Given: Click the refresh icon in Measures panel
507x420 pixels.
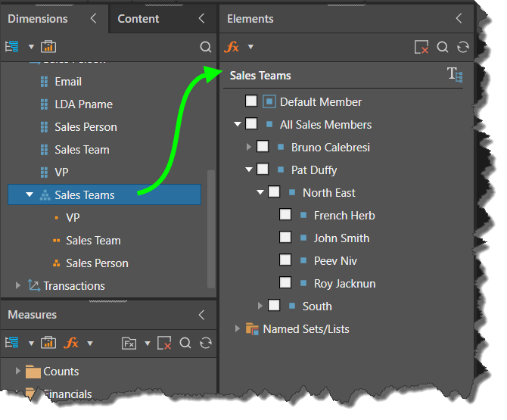Looking at the screenshot, I should tap(205, 344).
